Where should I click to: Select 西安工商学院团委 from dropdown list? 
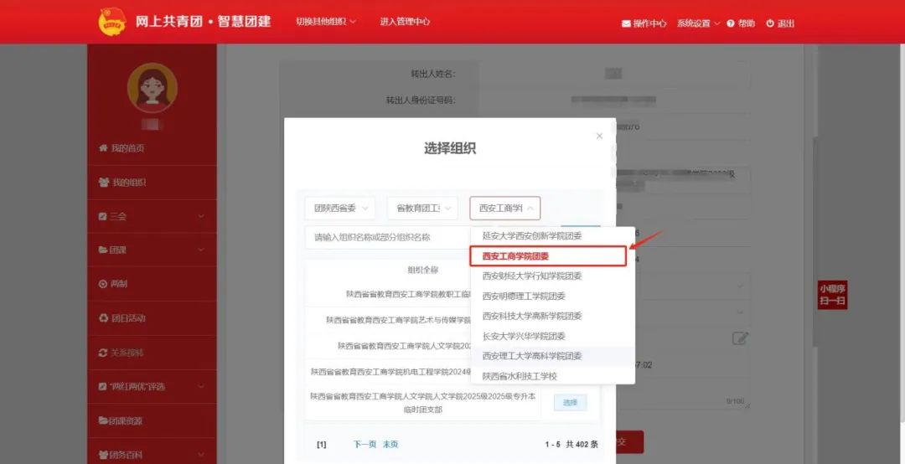pos(548,256)
